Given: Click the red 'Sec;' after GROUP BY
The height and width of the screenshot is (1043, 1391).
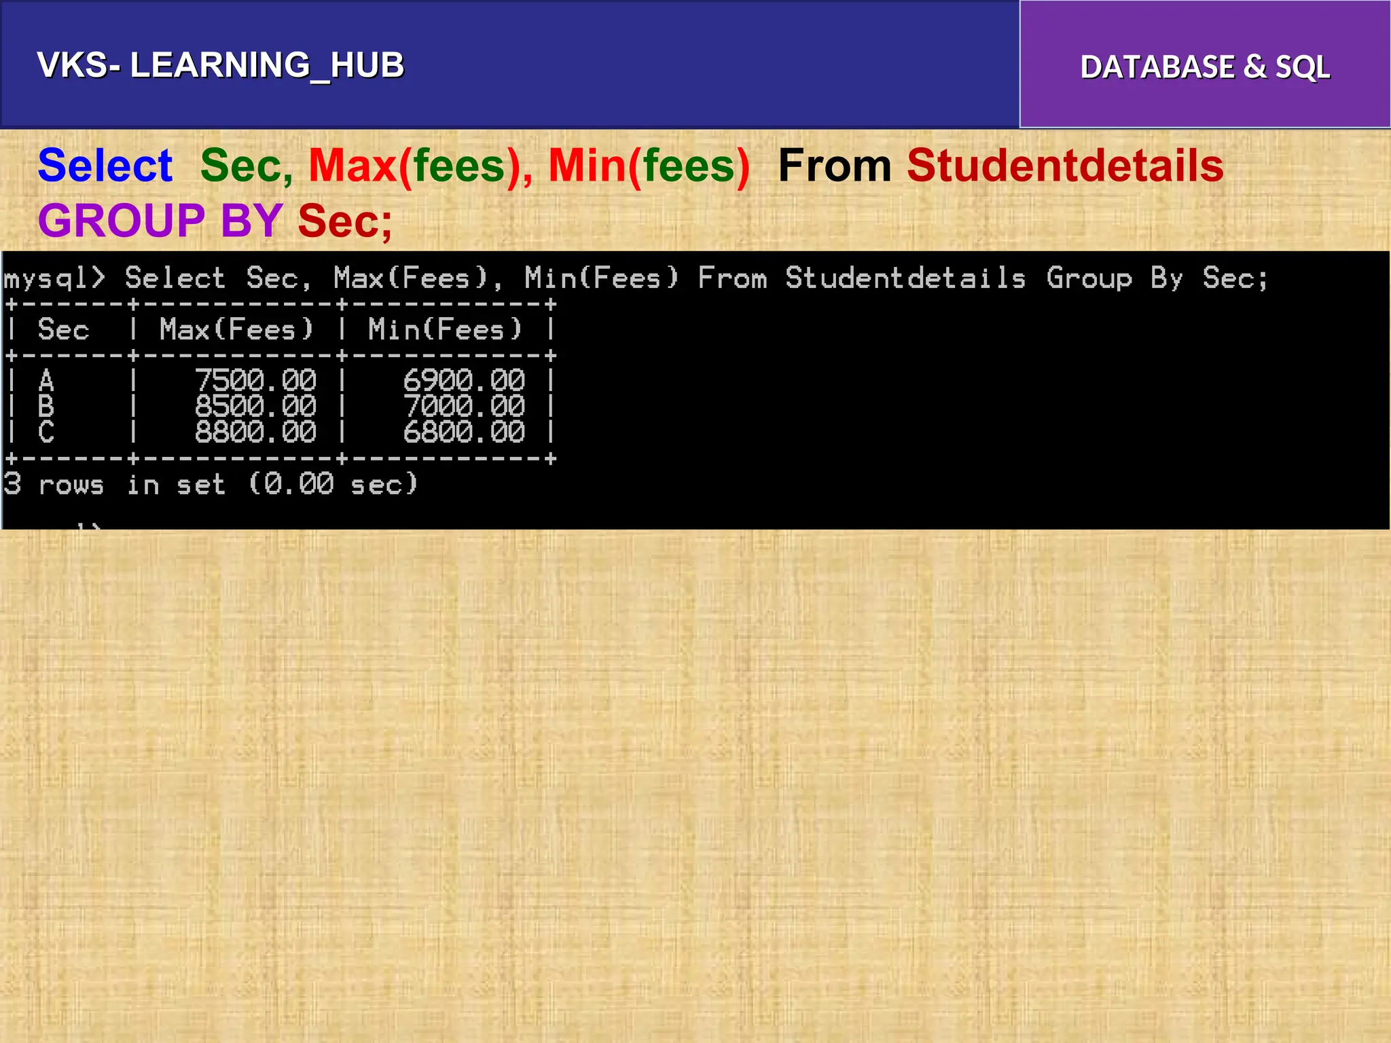Looking at the screenshot, I should 345,221.
